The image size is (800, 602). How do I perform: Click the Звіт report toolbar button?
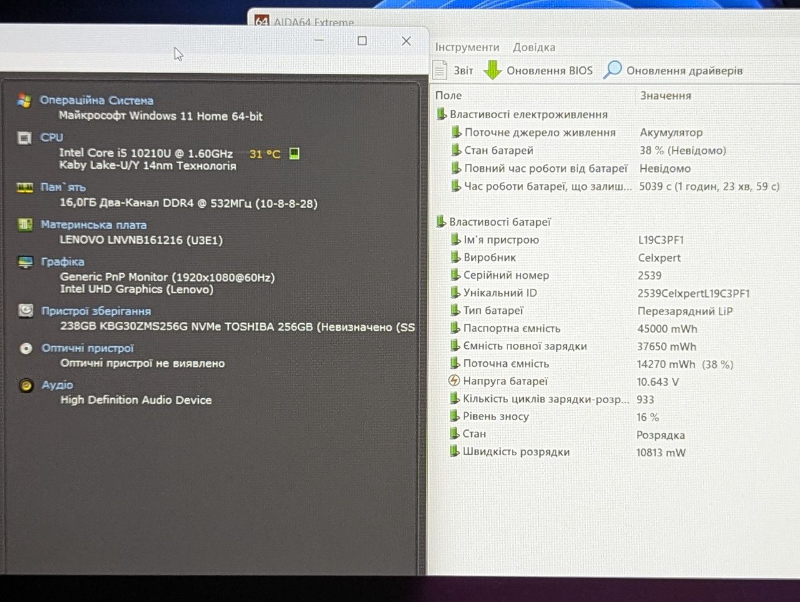[453, 70]
